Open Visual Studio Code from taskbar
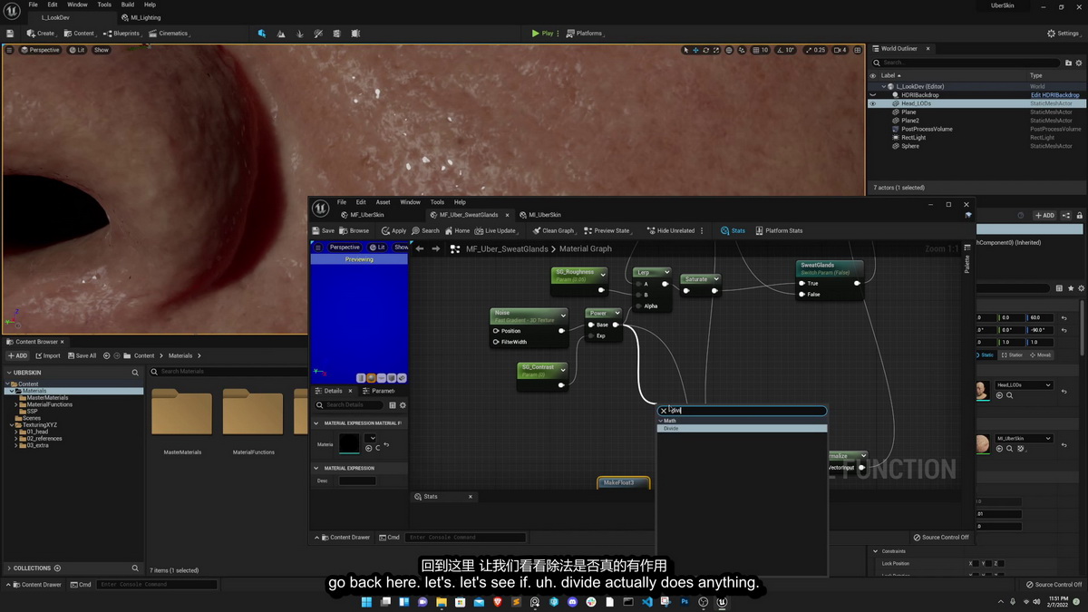The image size is (1088, 612). (647, 602)
